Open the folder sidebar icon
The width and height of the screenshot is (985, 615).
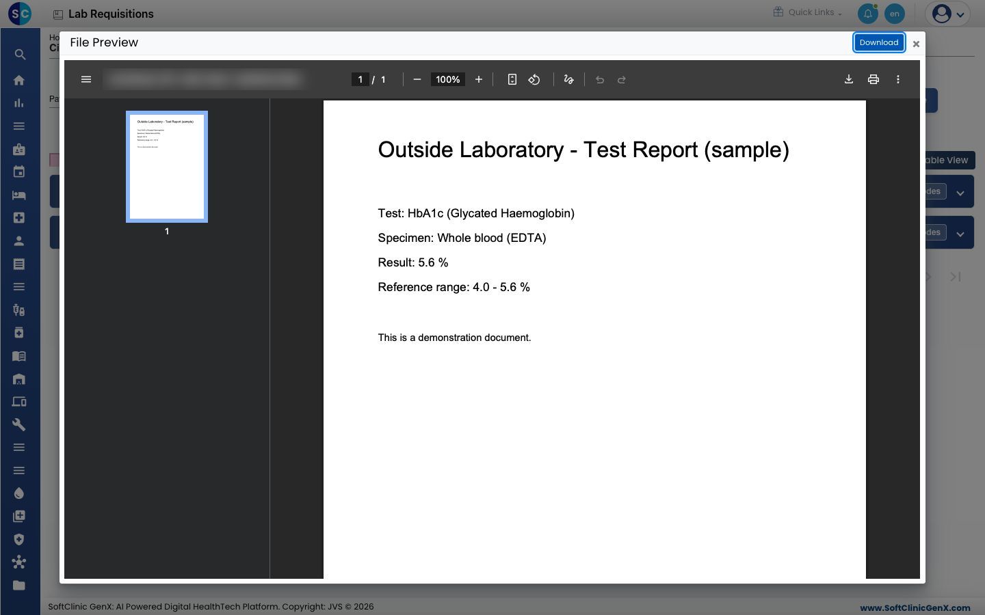point(19,585)
